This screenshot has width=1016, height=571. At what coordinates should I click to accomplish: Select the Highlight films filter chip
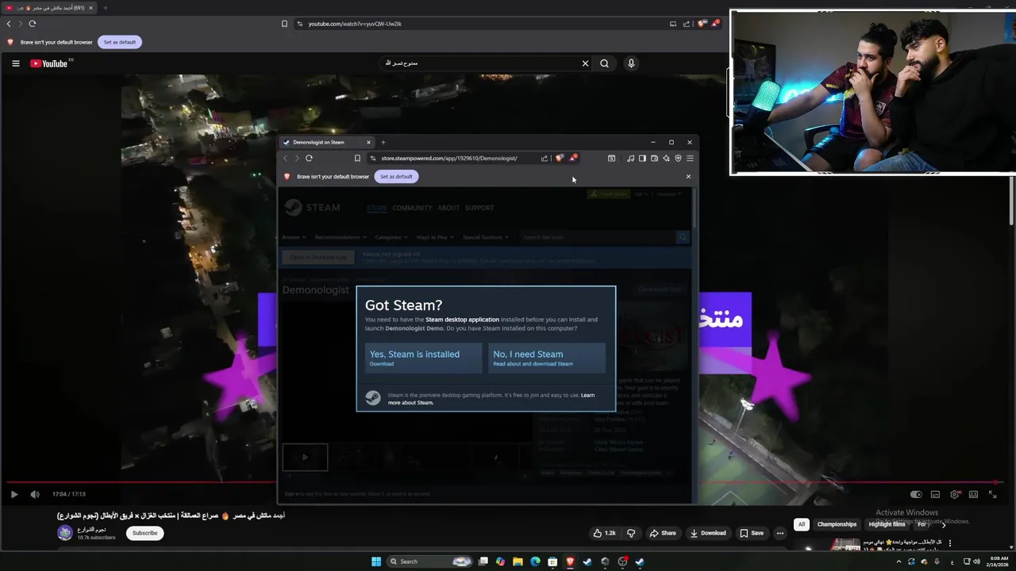coord(887,524)
